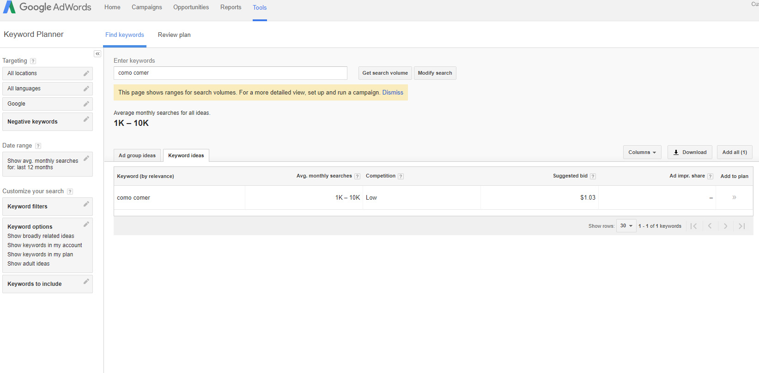Open All locations targeting setting
This screenshot has width=759, height=373.
pos(48,73)
